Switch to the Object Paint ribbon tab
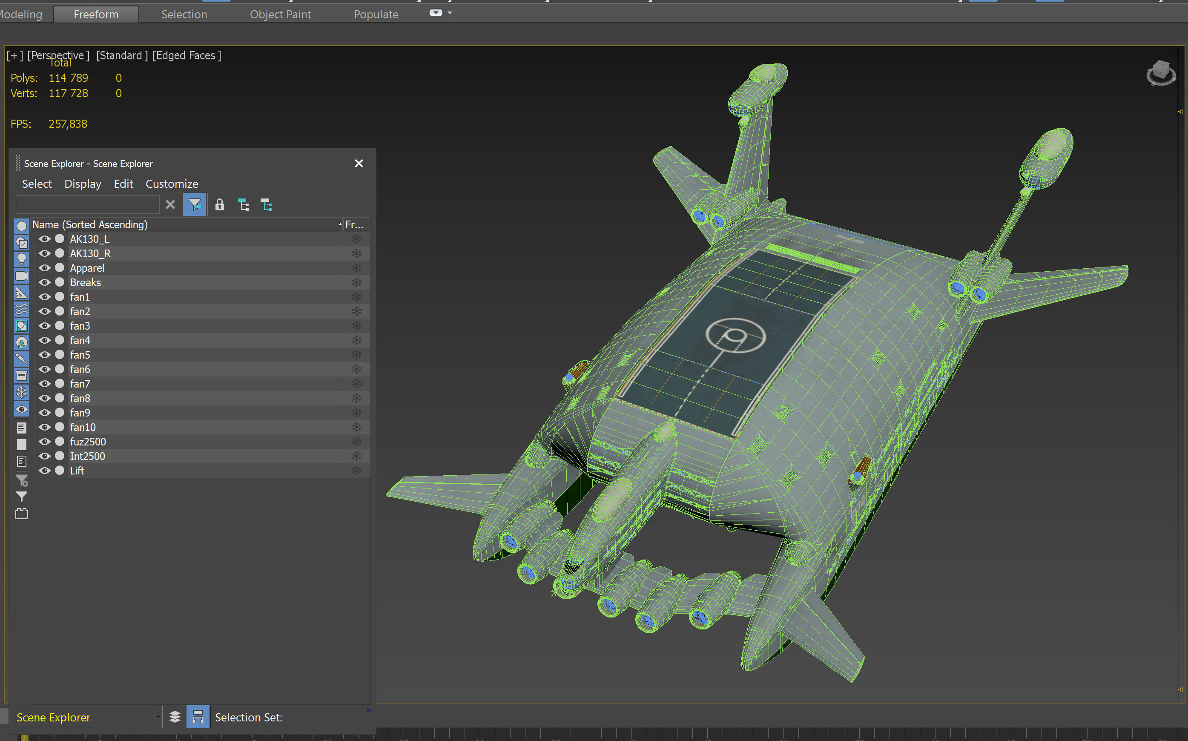Screen dimensions: 1188x741 280,14
